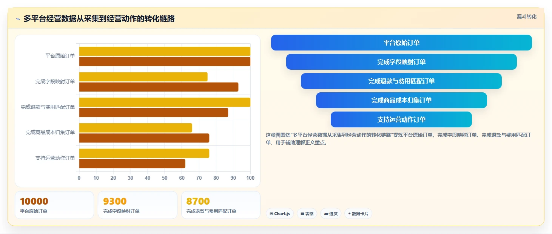Click the brown bar for 完成字段映射订单

point(159,87)
